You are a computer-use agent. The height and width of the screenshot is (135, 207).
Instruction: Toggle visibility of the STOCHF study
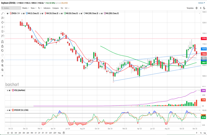[10, 110]
